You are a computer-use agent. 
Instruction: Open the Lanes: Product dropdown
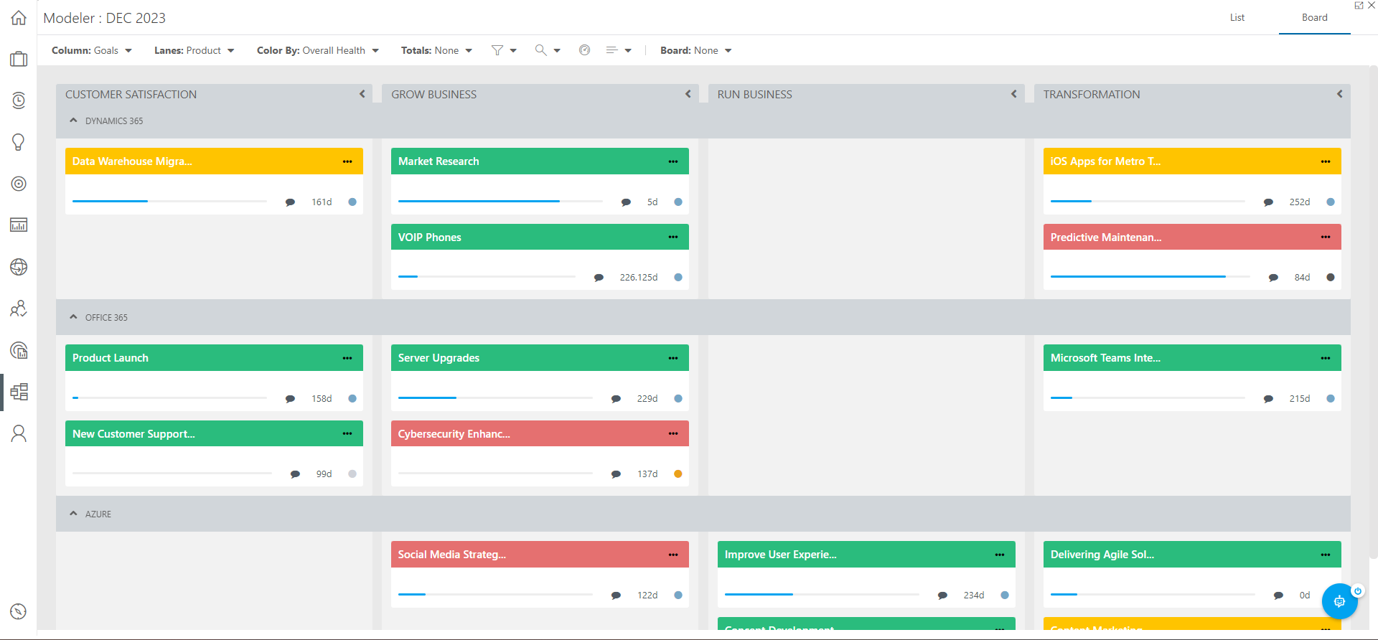[x=194, y=50]
